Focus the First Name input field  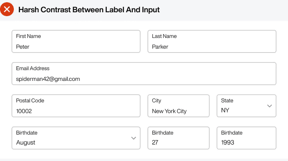click(x=76, y=41)
